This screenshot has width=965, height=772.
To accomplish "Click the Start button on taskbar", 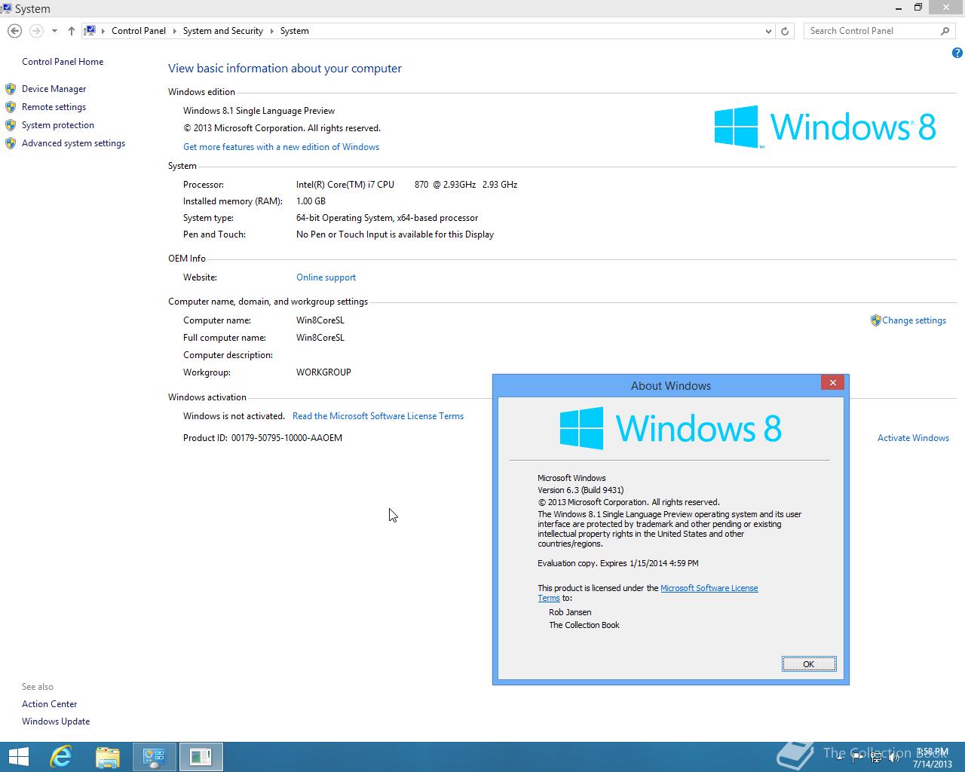I will click(18, 757).
